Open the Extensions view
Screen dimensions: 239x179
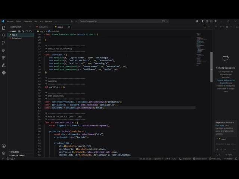click(x=4, y=58)
